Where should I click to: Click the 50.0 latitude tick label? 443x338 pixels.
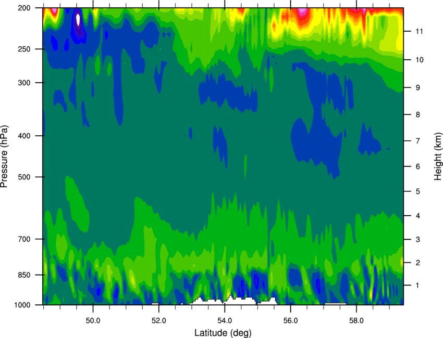coord(93,321)
